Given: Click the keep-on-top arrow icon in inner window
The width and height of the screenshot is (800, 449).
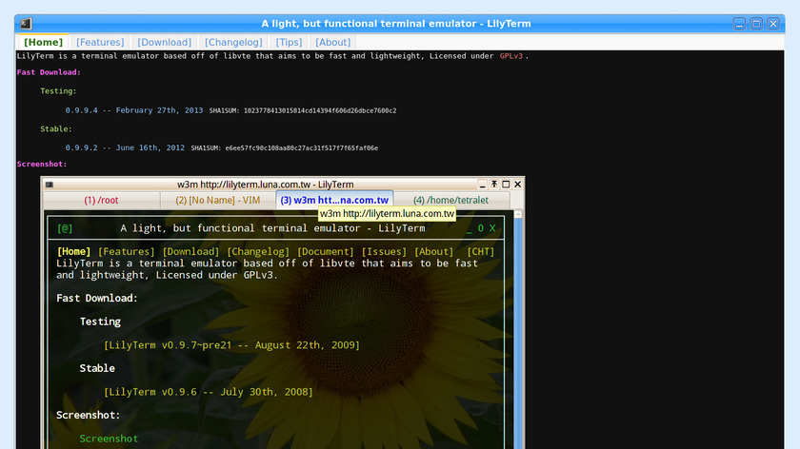Looking at the screenshot, I should [494, 185].
